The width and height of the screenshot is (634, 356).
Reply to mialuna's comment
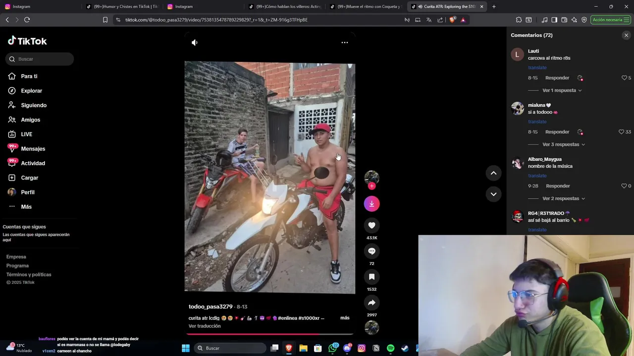click(557, 132)
